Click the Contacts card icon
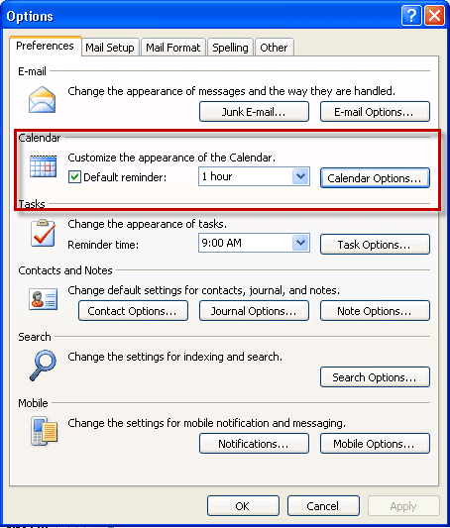 click(43, 299)
